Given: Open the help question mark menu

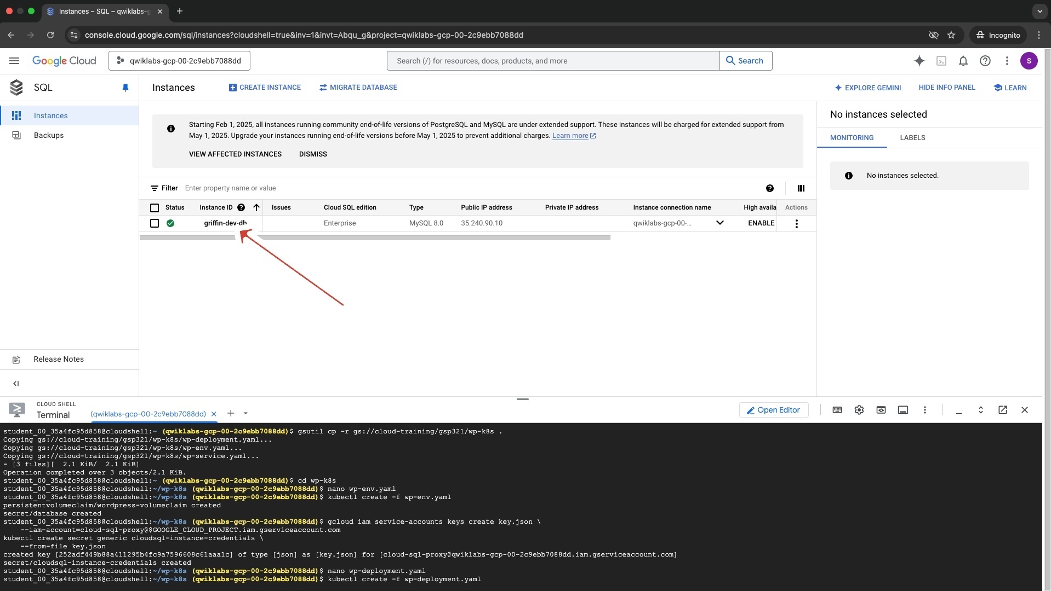Looking at the screenshot, I should (x=985, y=61).
